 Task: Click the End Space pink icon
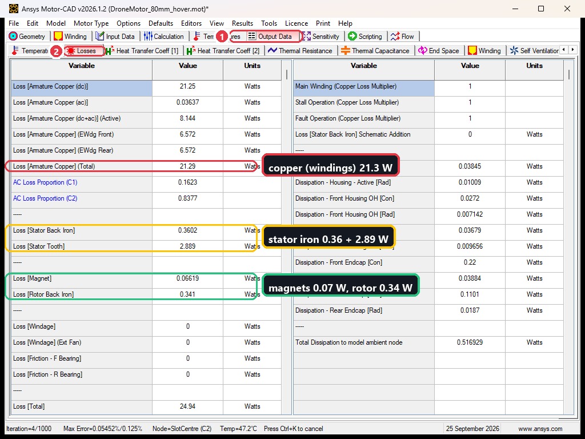[x=422, y=50]
